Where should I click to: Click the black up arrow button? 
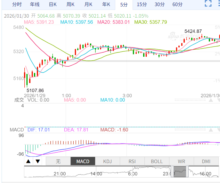pos(29,161)
